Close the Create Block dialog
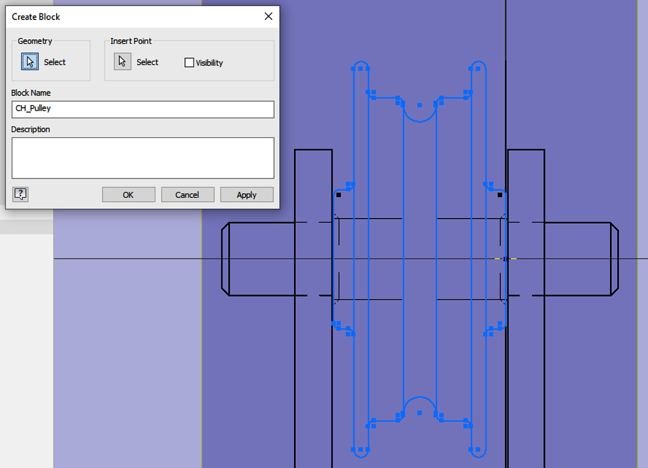 269,17
